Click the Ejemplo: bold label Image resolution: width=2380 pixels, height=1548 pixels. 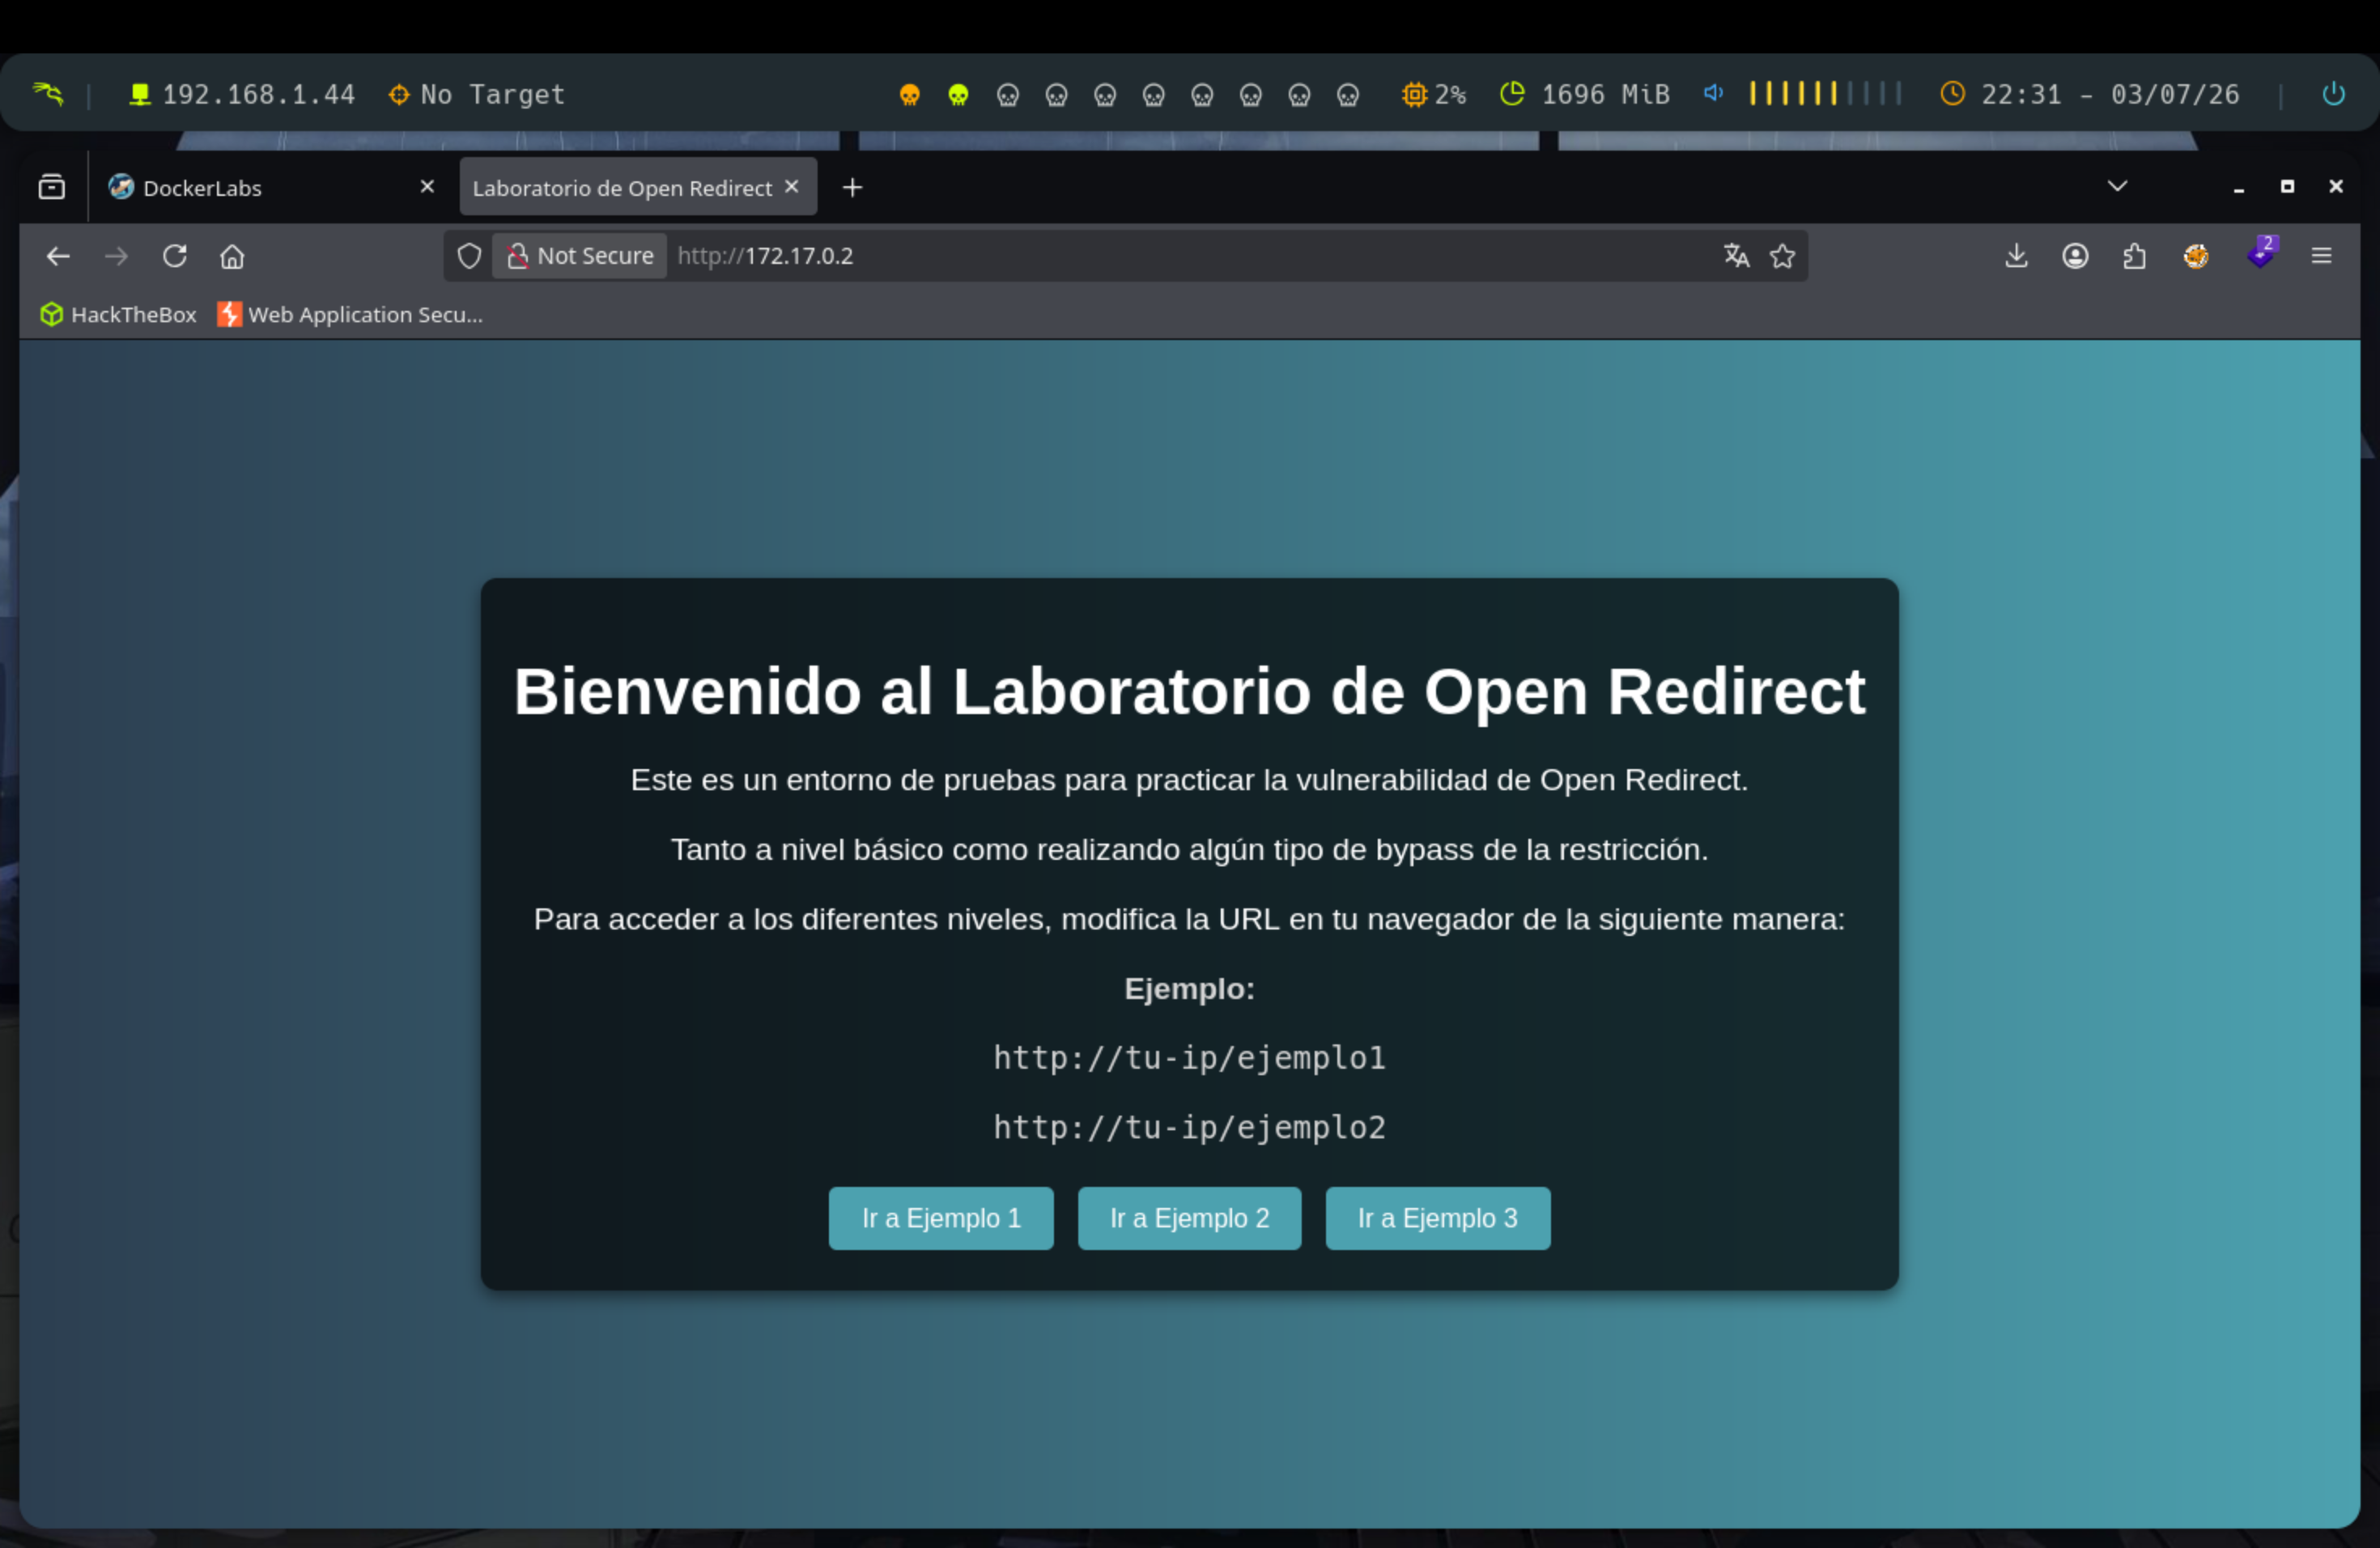pyautogui.click(x=1189, y=989)
